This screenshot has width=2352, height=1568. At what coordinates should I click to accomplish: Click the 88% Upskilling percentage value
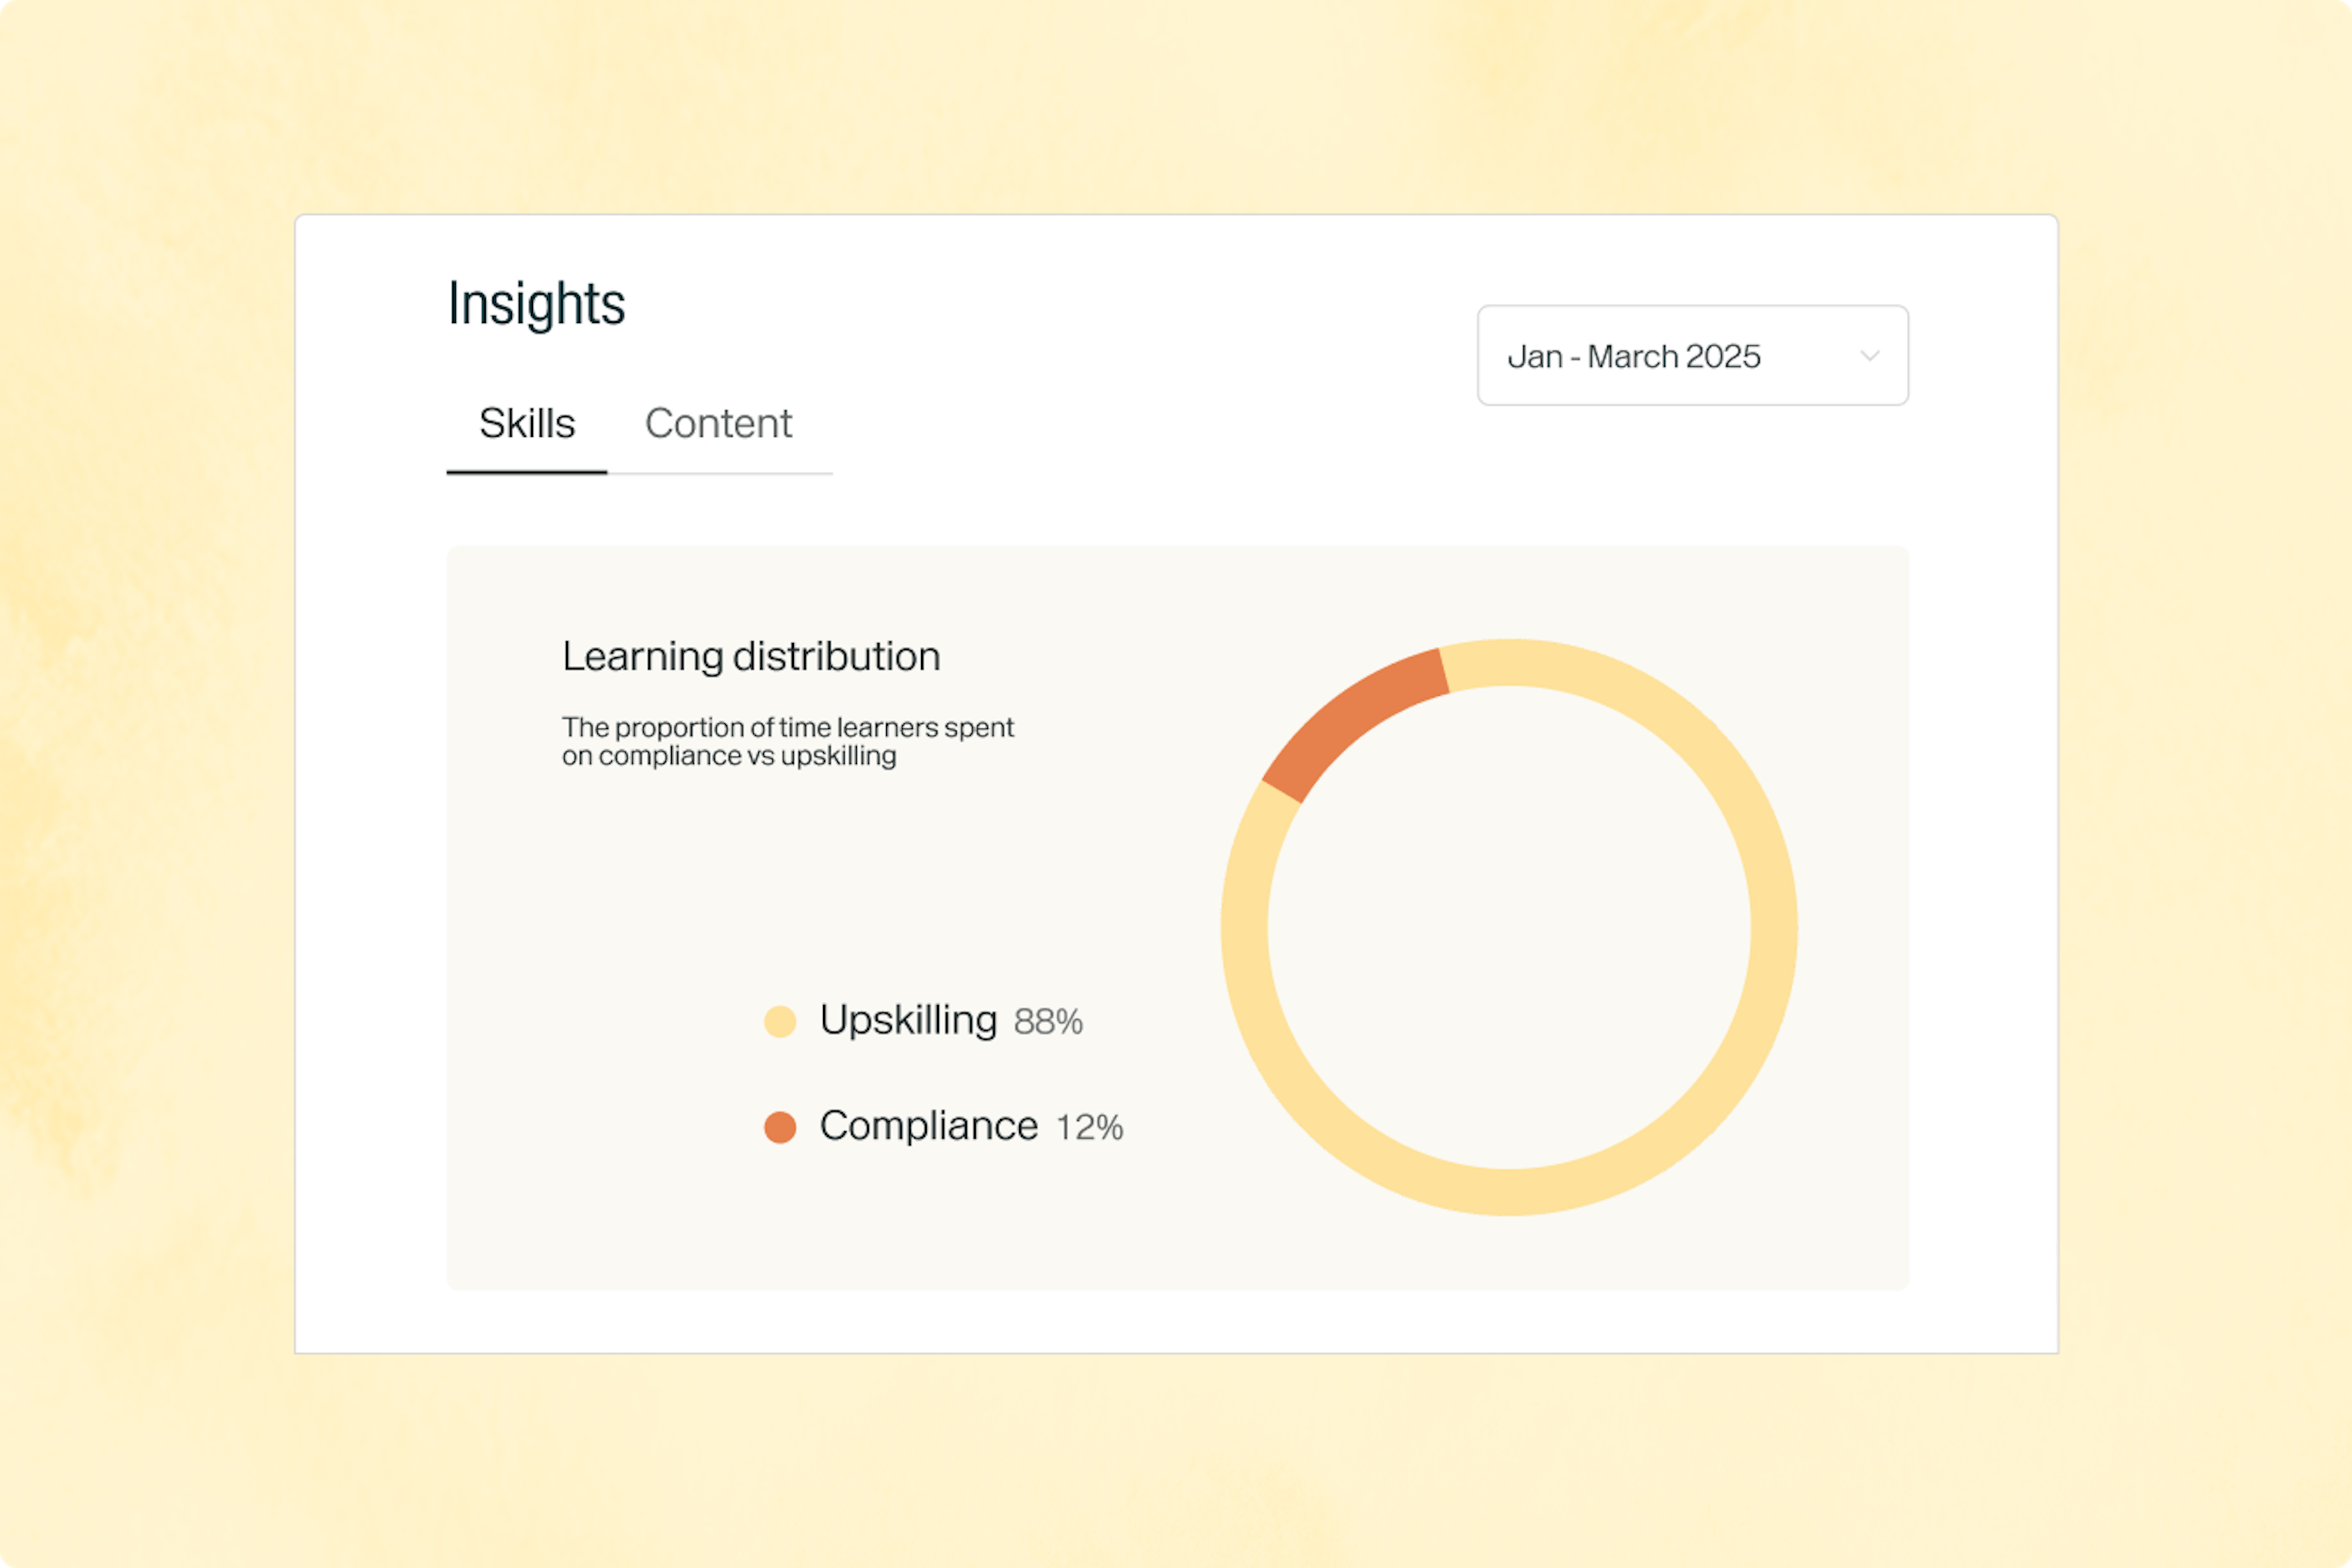[1048, 1022]
